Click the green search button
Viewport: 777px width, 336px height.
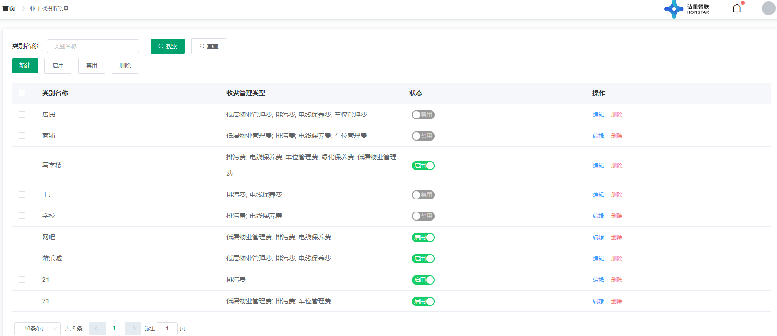168,46
